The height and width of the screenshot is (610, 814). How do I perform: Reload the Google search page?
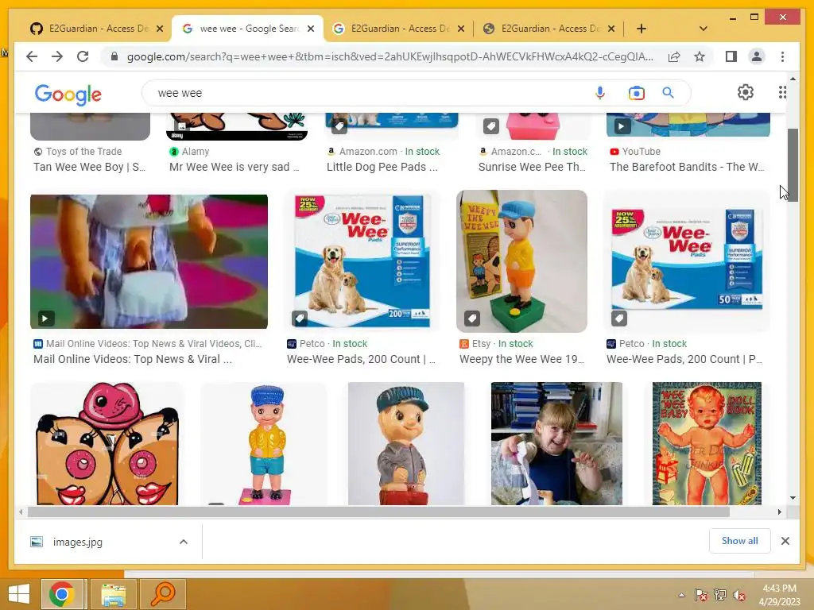tap(83, 56)
